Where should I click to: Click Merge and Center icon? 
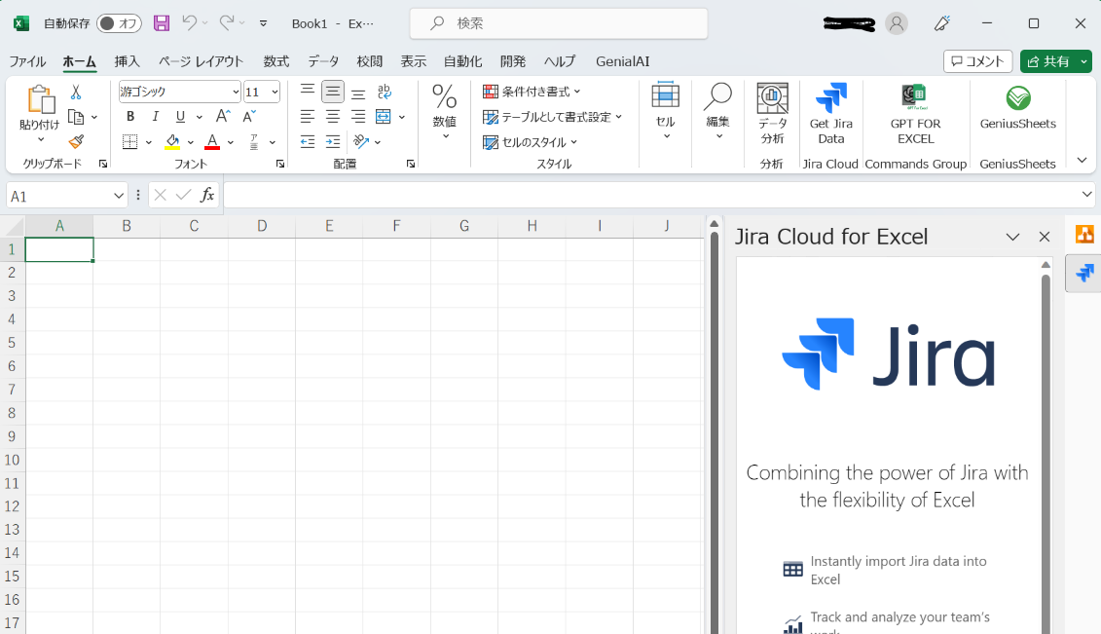coord(384,117)
